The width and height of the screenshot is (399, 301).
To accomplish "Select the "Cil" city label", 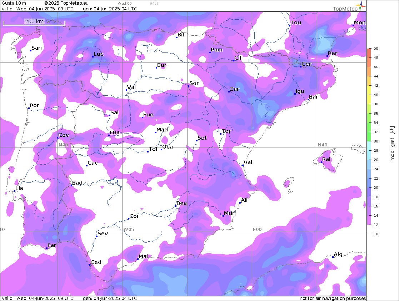I will 238,58.
